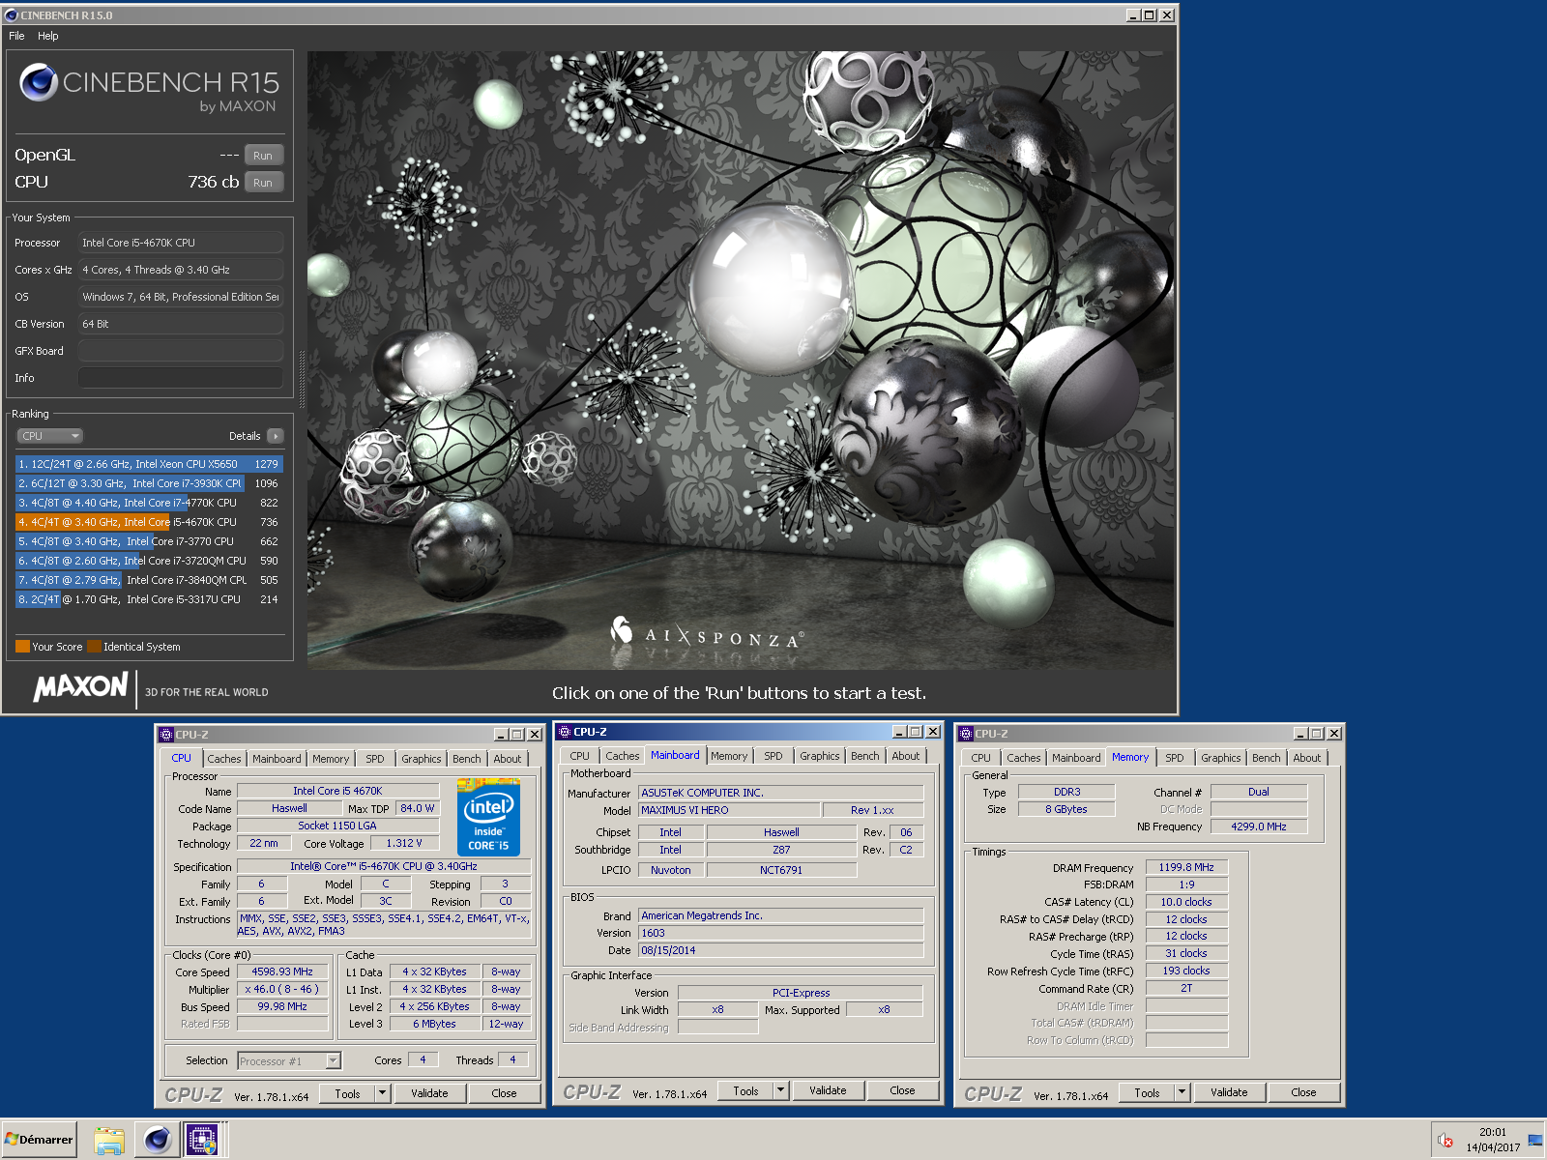
Task: Click right CPU-Z window title icon
Action: coord(965,734)
